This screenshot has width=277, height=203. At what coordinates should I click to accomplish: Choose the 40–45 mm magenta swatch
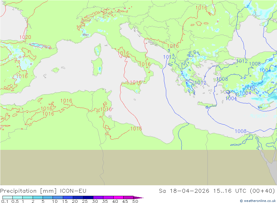pos(118,197)
